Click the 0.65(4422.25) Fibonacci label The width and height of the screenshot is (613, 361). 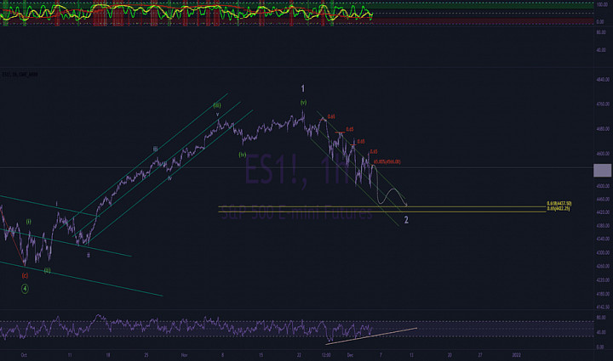(559, 209)
